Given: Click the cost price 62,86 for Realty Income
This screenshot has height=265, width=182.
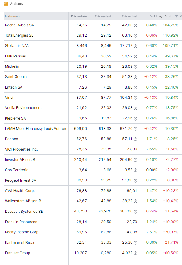Looking at the screenshot, I should (x=106, y=232).
